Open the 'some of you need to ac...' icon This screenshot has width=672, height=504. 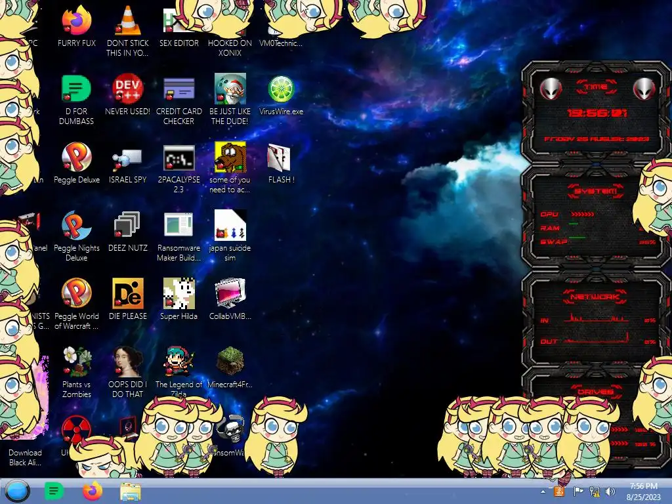click(x=230, y=157)
